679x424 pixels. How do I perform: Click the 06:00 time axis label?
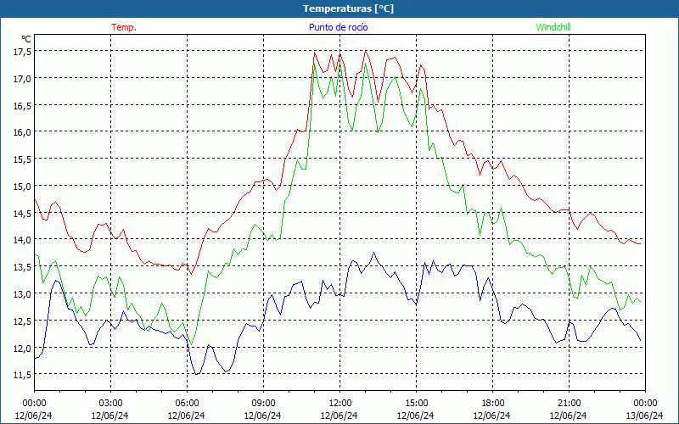(x=187, y=404)
